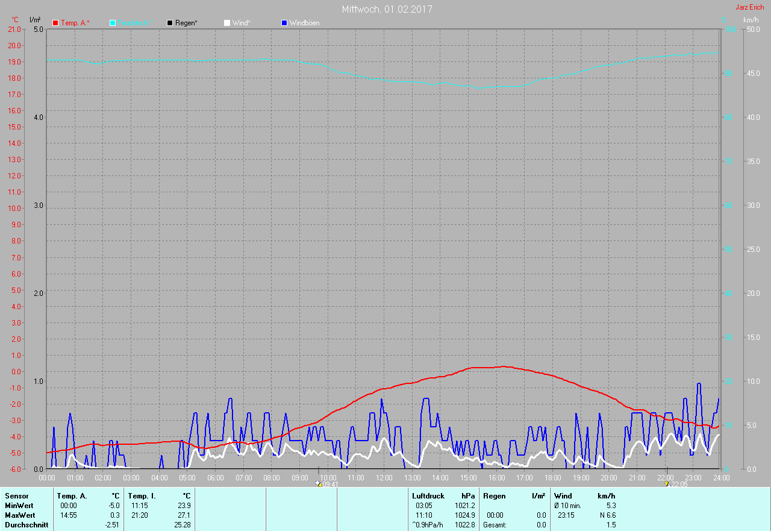This screenshot has width=771, height=531.
Task: Click the white Wind legend square
Action: pyautogui.click(x=227, y=23)
